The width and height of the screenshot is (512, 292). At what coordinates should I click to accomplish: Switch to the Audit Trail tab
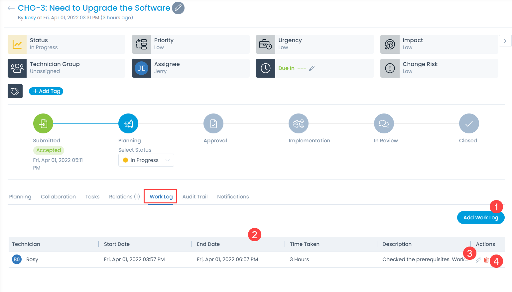tap(195, 197)
